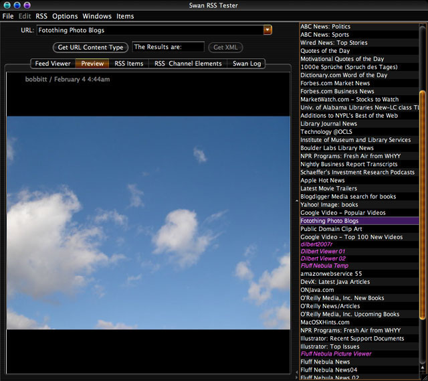Open the File menu

coord(8,16)
